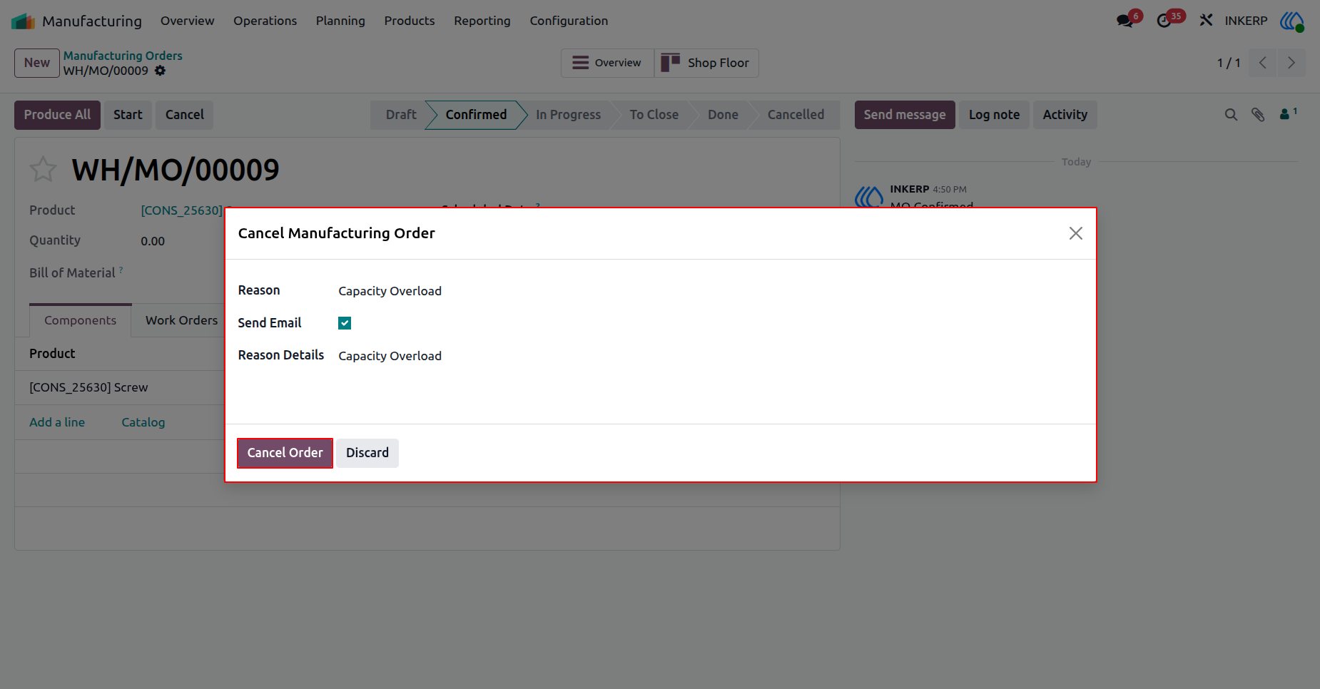
Task: Open the Reason selection field
Action: click(x=710, y=291)
